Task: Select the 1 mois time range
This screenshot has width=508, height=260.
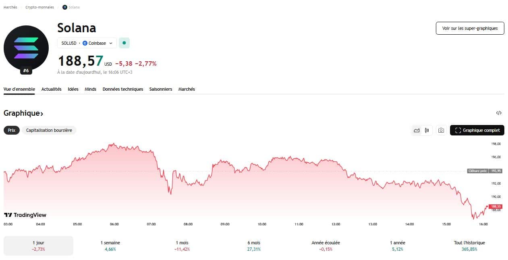Action: point(182,245)
